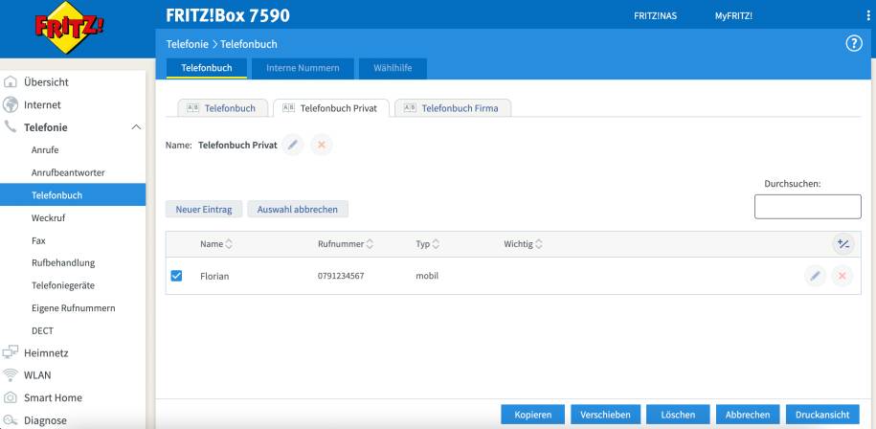Viewport: 876px width, 429px height.
Task: Click the Auswahl abbrechen button
Action: (x=297, y=210)
